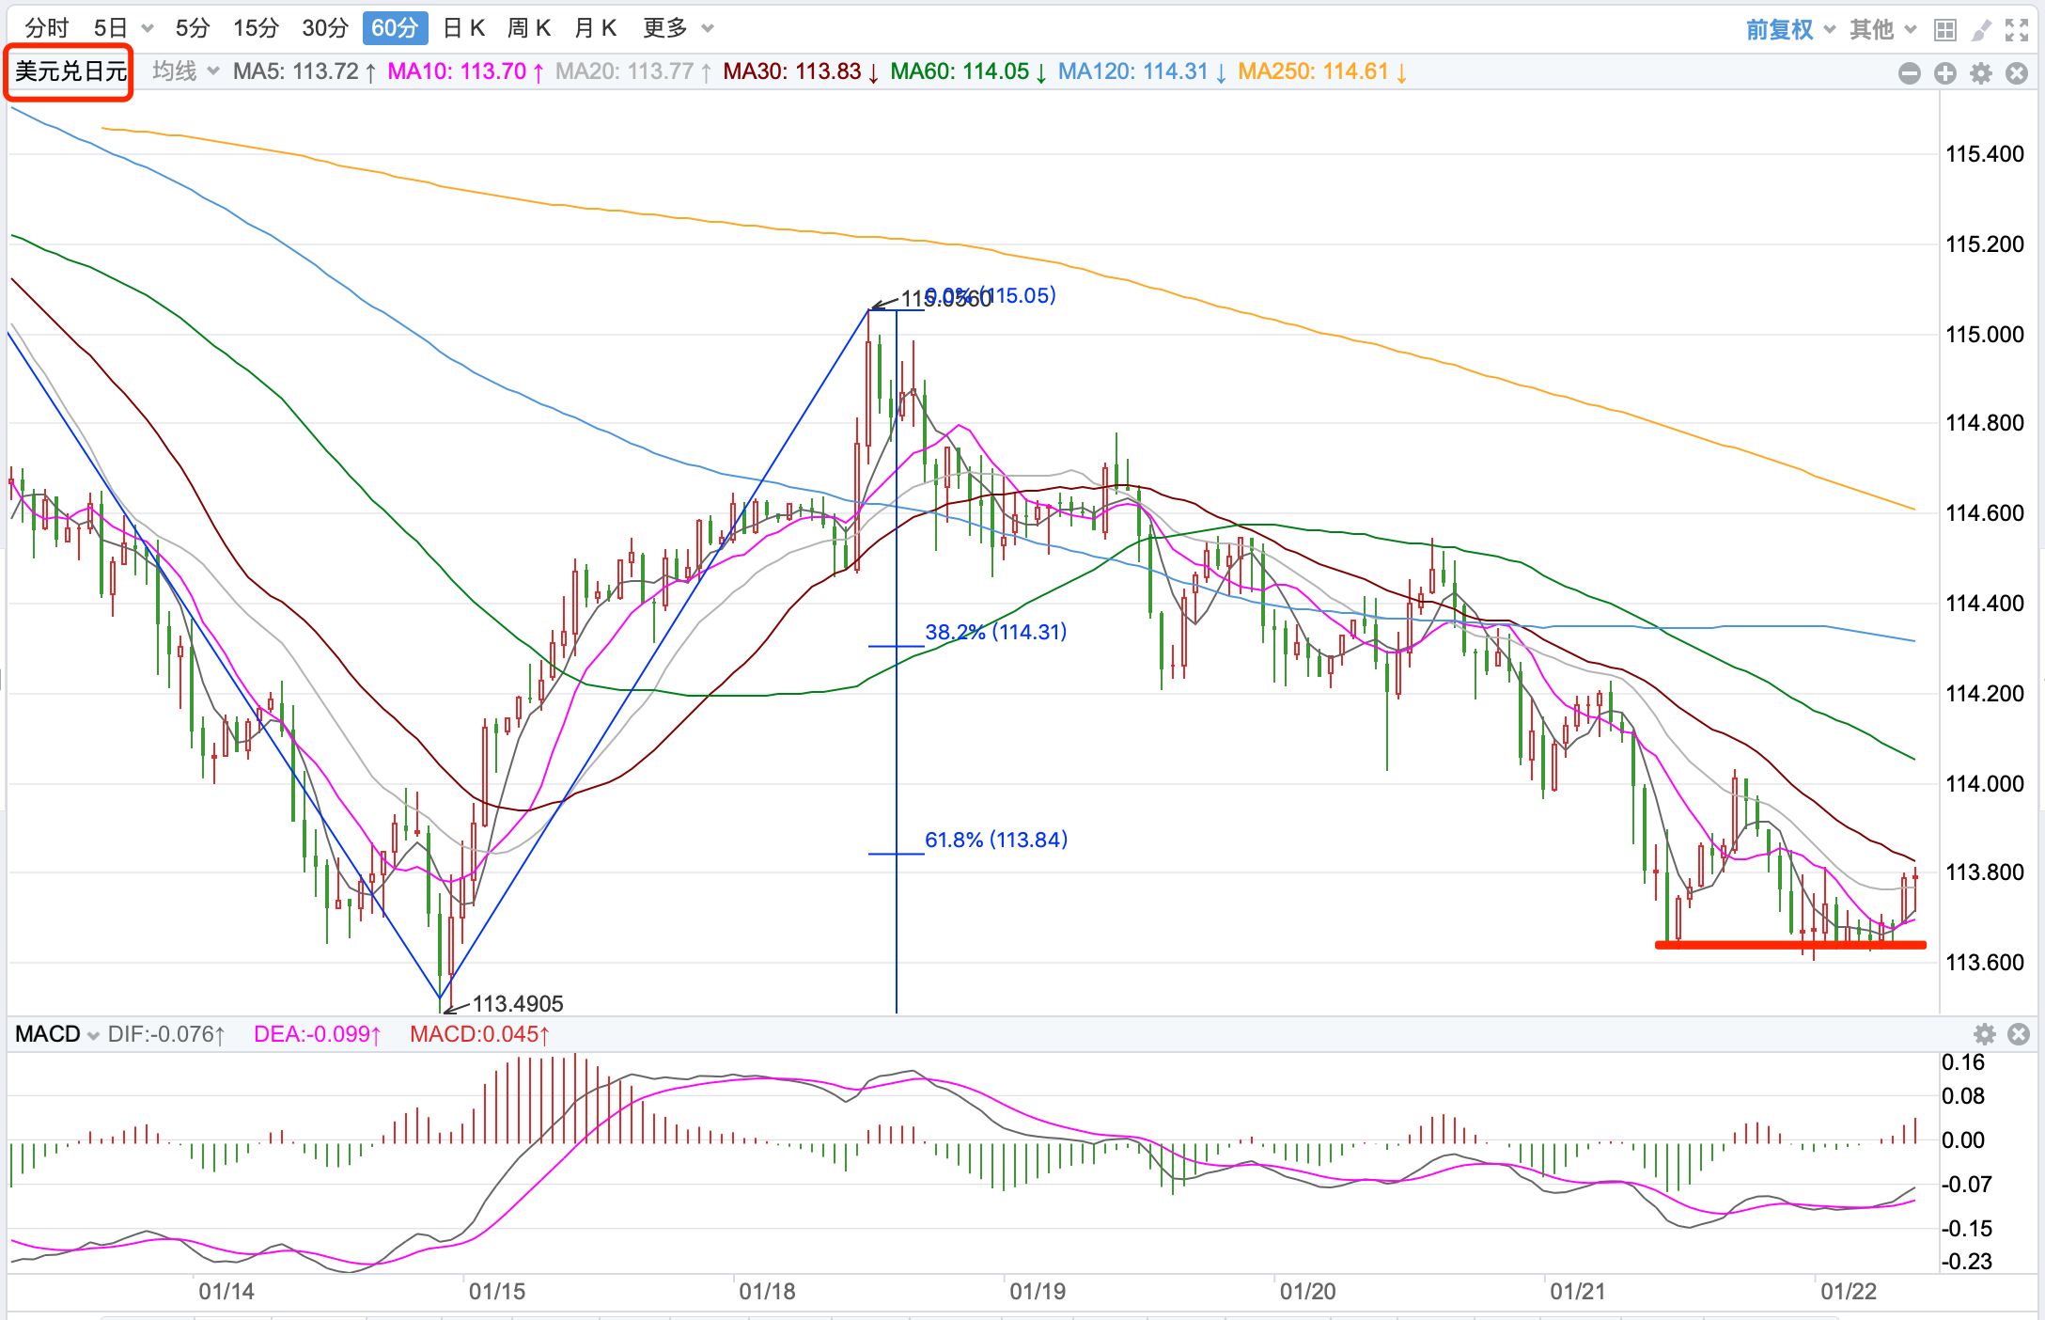Select the drawing brush tool icon
Image resolution: width=2045 pixels, height=1320 pixels.
pos(1981,30)
